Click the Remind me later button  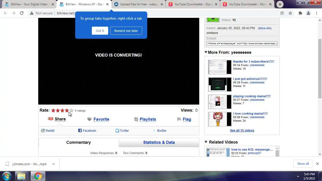click(x=126, y=31)
